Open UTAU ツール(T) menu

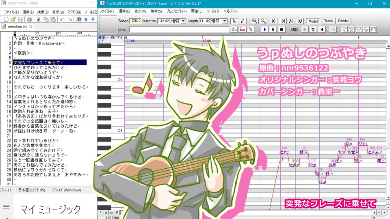[x=213, y=11]
